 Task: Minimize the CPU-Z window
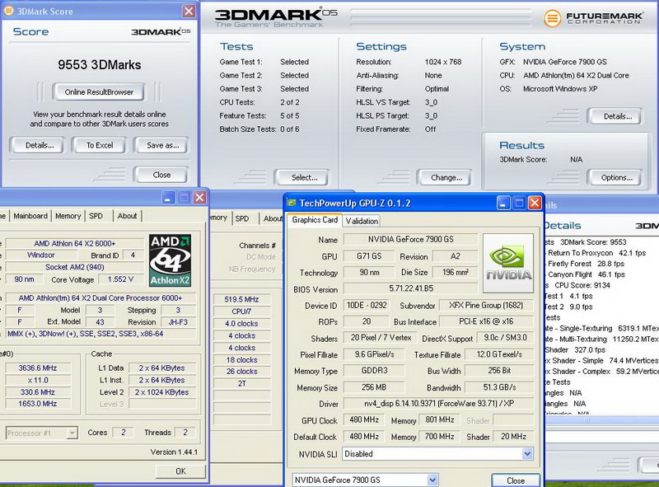click(x=168, y=197)
